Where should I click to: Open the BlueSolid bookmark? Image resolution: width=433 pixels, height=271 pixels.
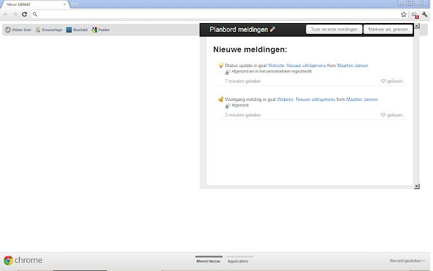point(76,30)
